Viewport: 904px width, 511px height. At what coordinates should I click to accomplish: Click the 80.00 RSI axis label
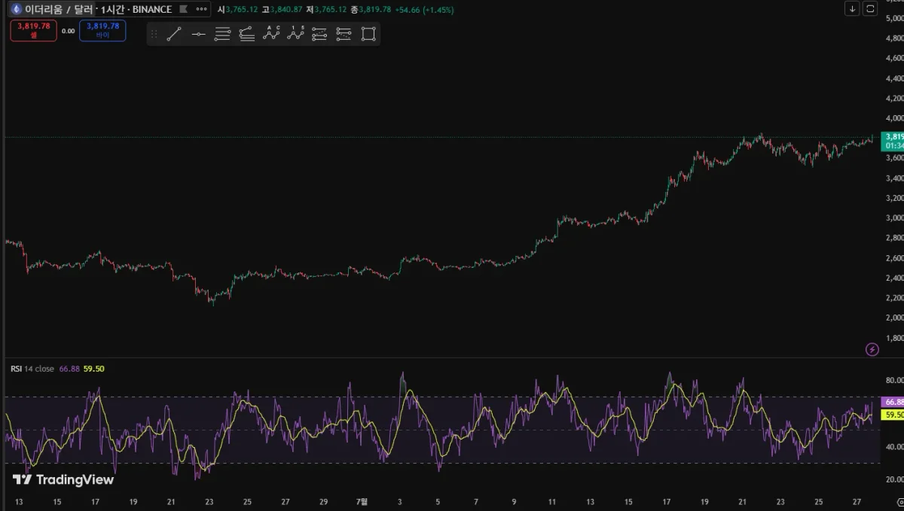pos(895,380)
